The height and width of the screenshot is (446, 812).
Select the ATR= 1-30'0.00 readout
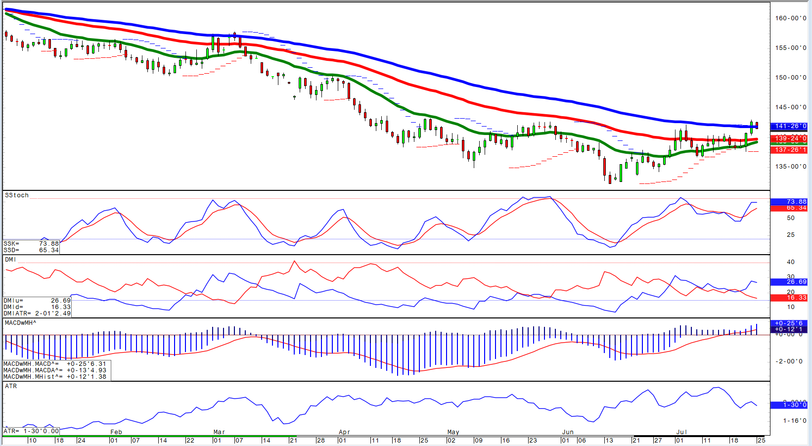(x=31, y=431)
